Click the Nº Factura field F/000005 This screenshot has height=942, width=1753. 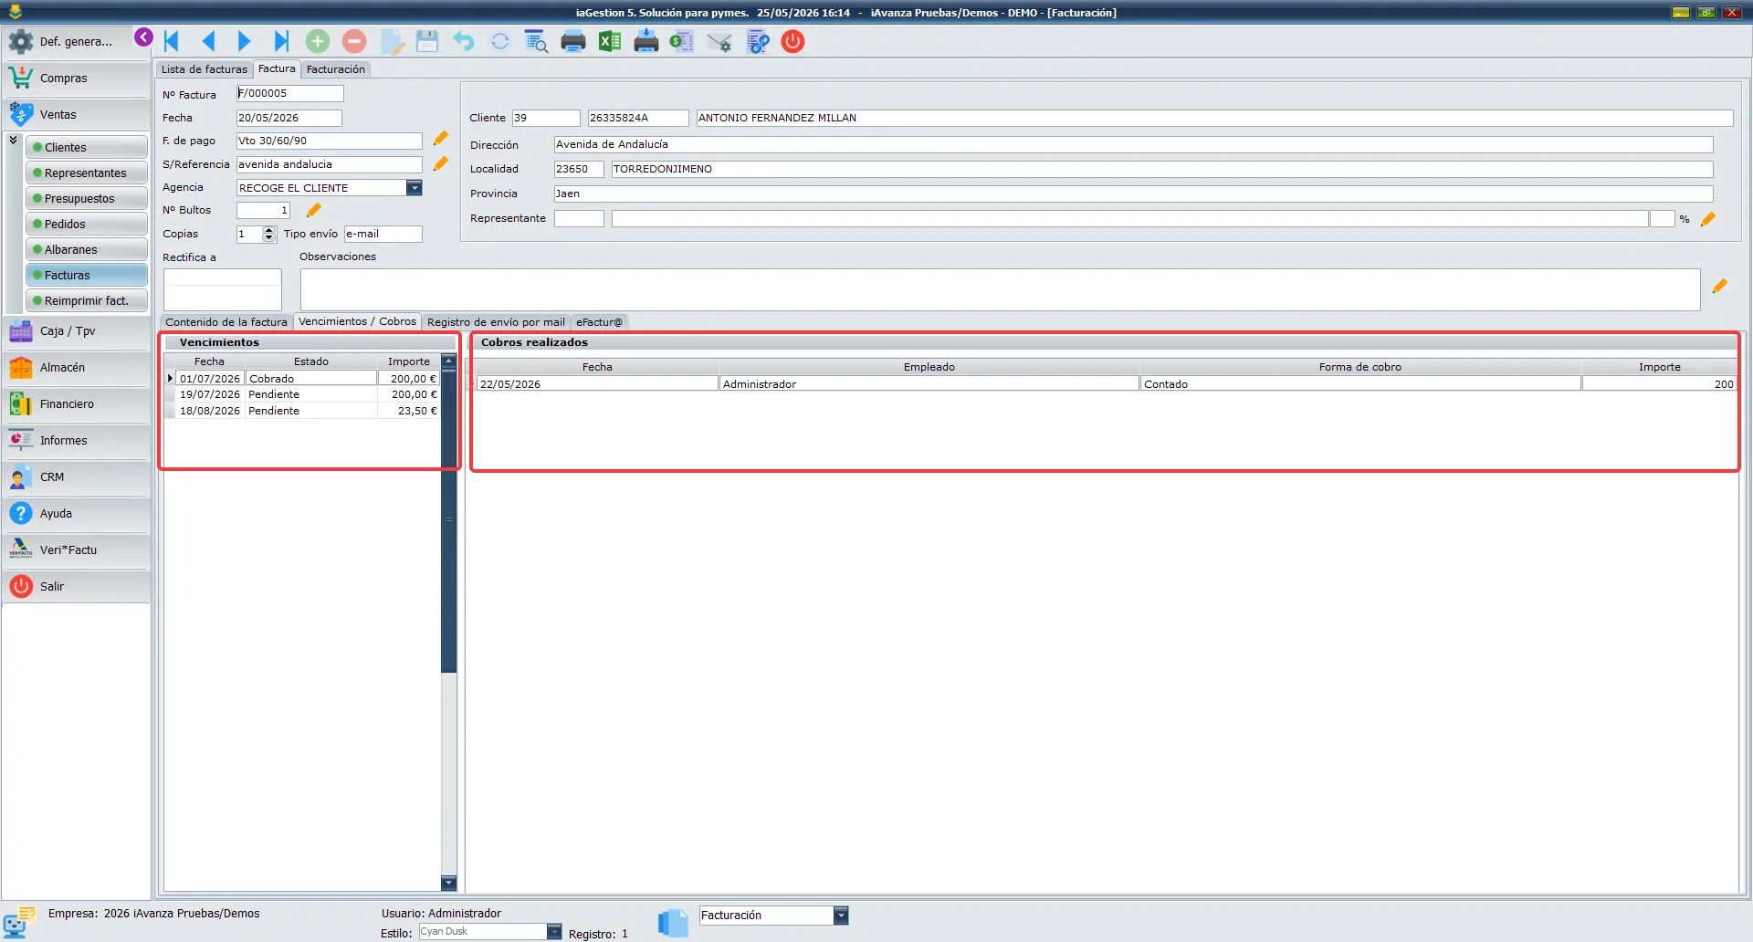click(289, 93)
